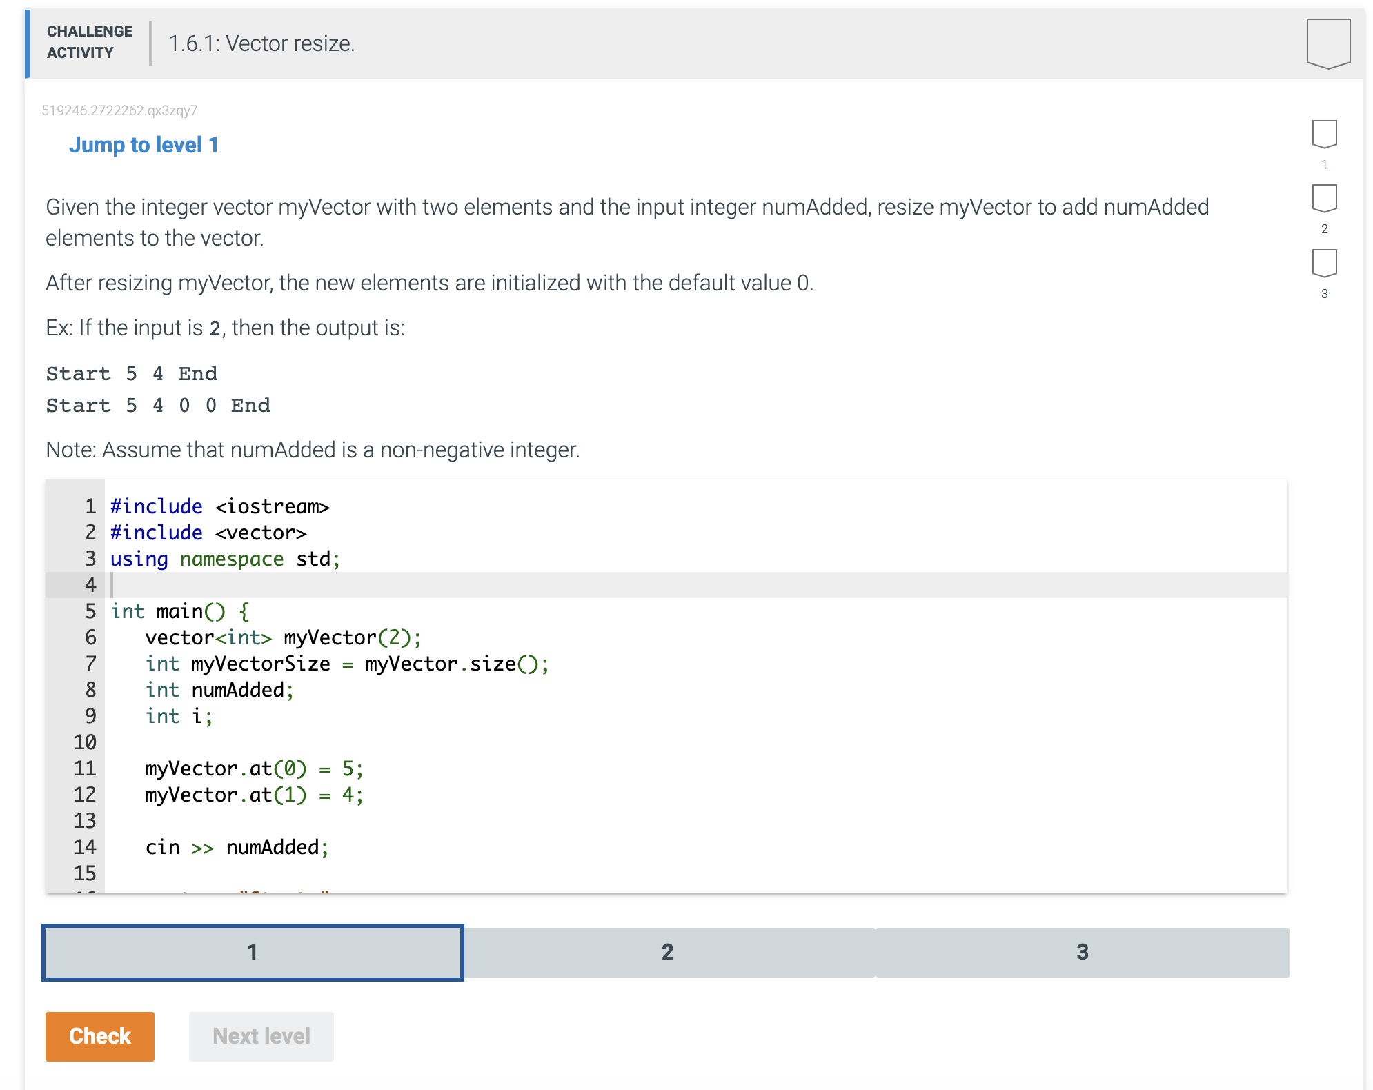Click the Next level button
Screen dimensions: 1373x1090
(x=261, y=1036)
